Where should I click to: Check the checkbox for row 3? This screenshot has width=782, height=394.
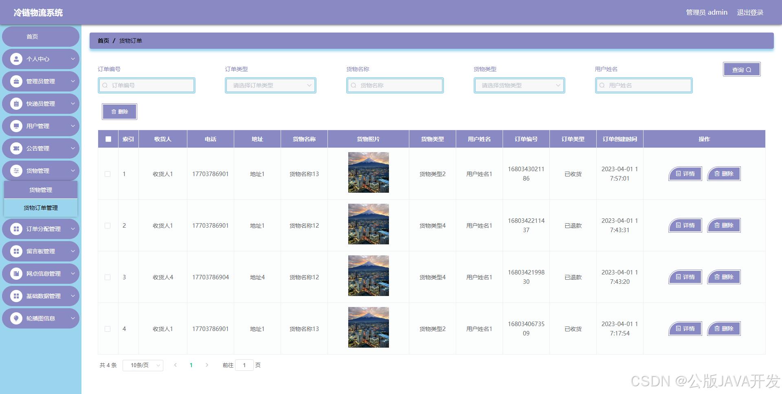tap(108, 277)
